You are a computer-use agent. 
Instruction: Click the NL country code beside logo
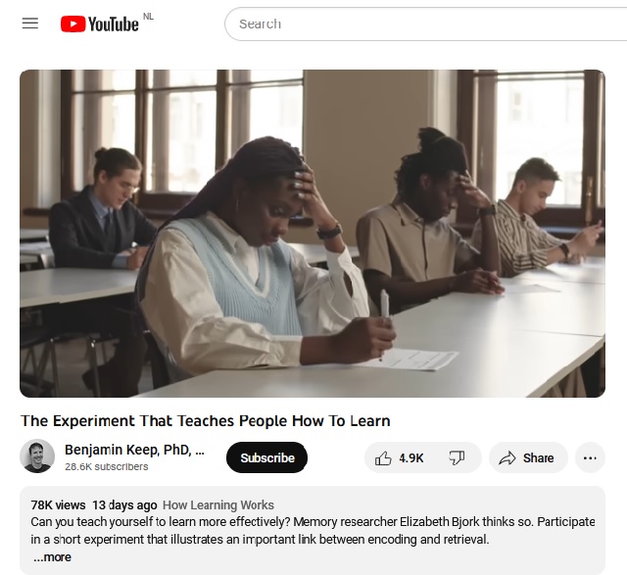coord(148,17)
